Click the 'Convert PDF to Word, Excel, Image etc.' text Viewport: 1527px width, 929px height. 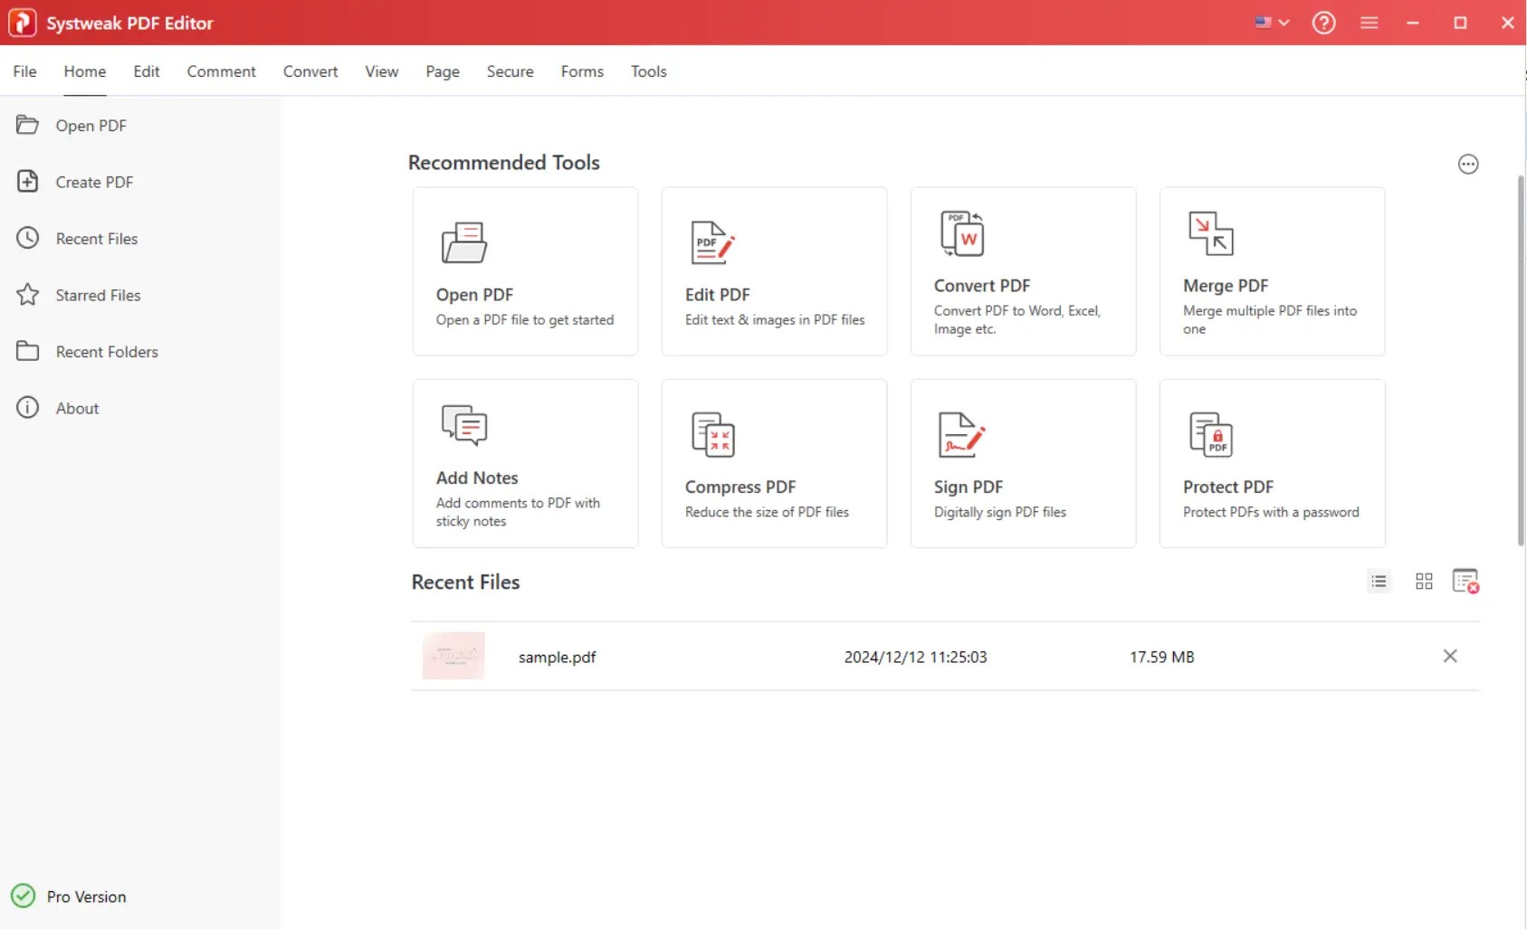pos(1017,319)
